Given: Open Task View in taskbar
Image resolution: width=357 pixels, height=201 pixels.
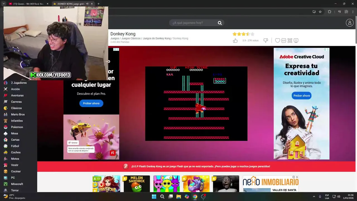Looking at the screenshot, I should (x=170, y=197).
